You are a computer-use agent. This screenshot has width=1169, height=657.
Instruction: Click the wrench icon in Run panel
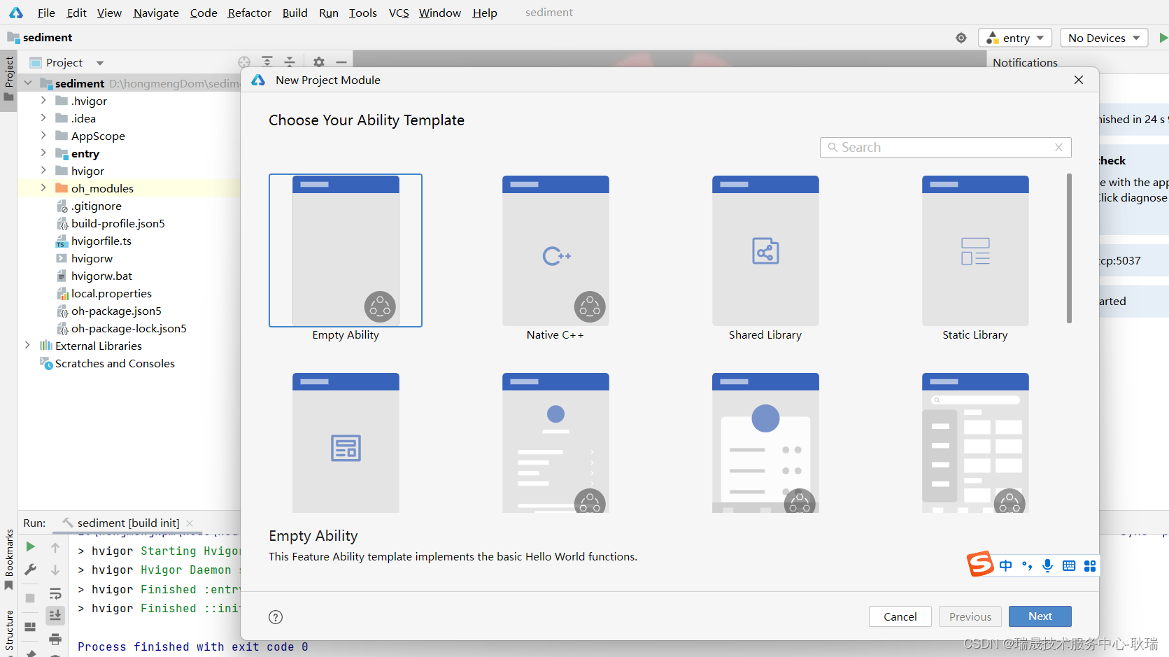[30, 570]
